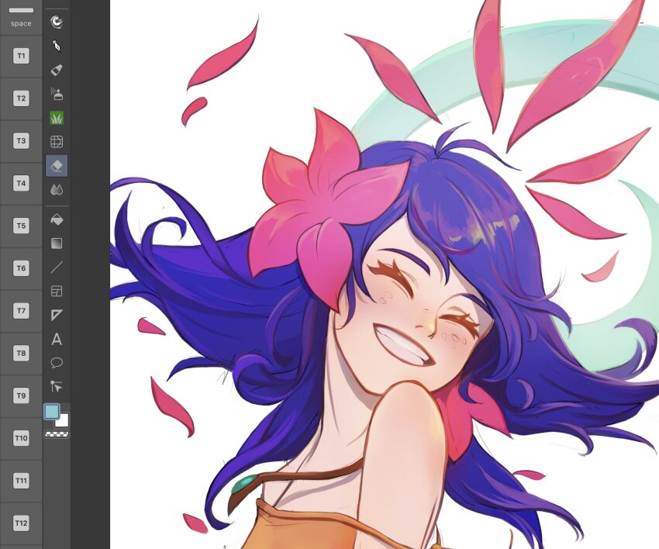Choose the Gradient tool
This screenshot has height=549, width=659.
click(x=57, y=243)
